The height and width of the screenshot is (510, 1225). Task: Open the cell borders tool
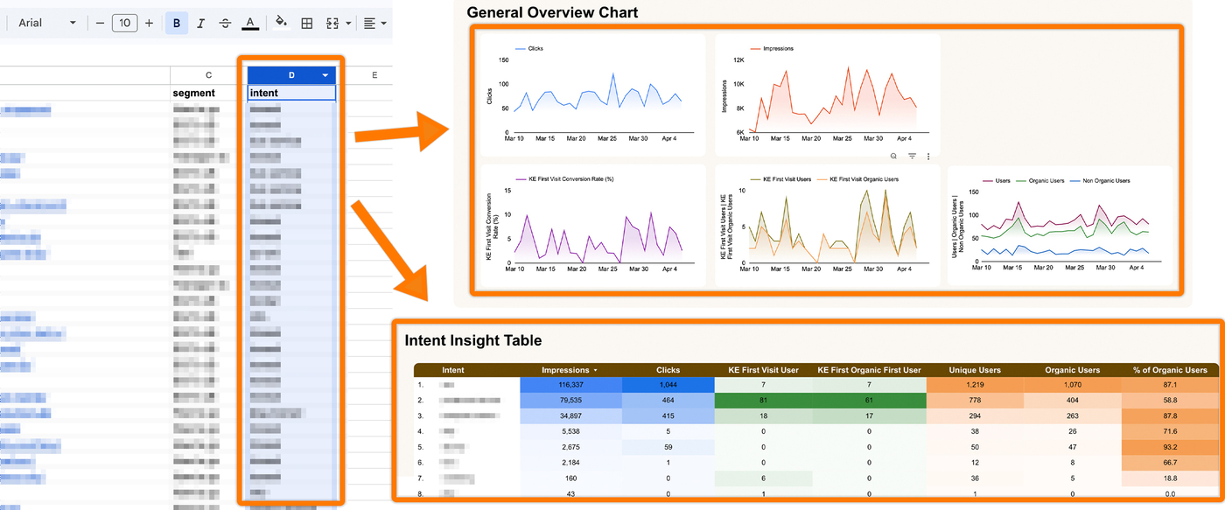coord(307,23)
